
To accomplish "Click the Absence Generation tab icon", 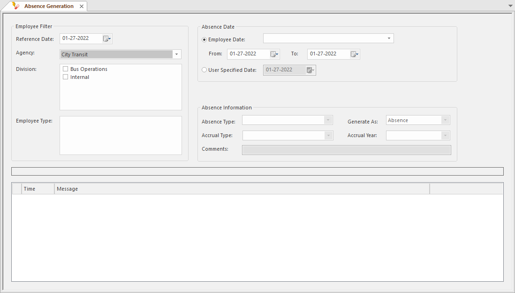I will click(x=16, y=6).
